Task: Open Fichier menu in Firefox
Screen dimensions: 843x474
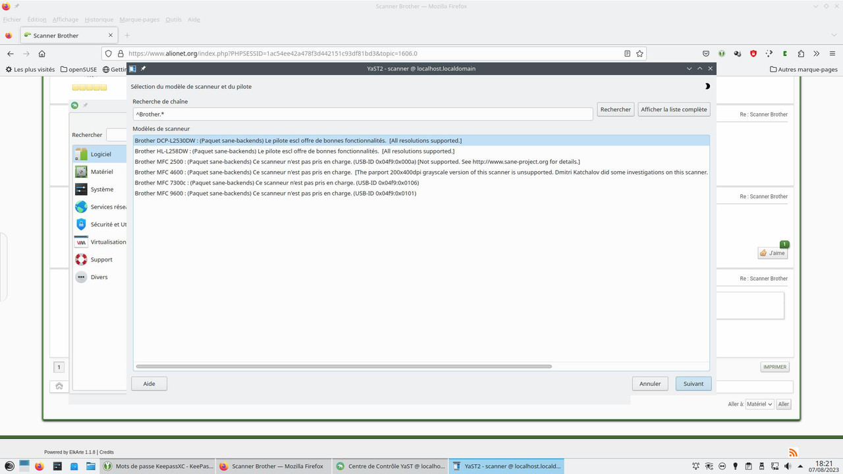Action: click(12, 20)
